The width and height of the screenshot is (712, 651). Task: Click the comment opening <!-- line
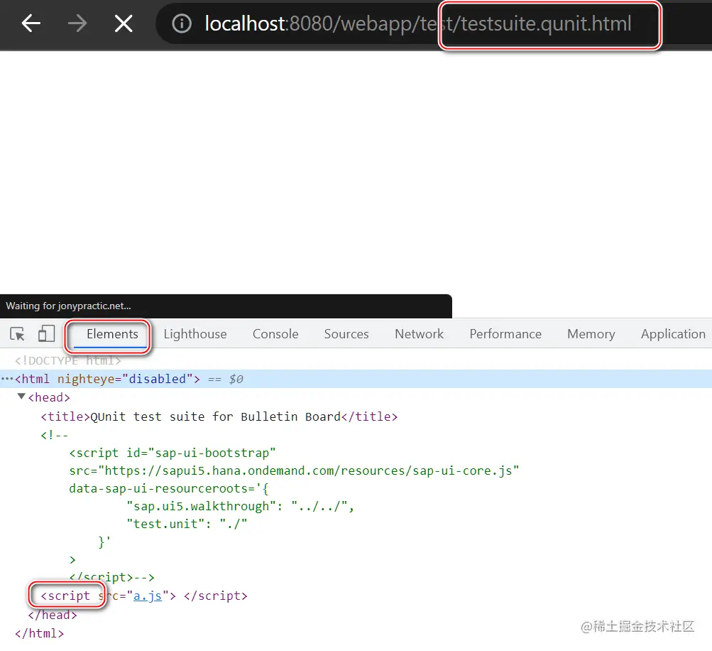[x=55, y=435]
